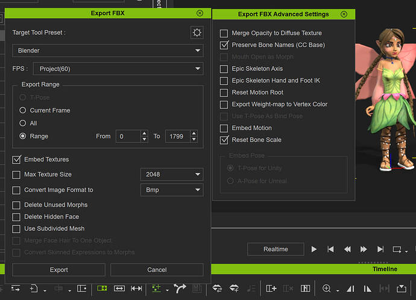Jump to the start frame
Screen dimensions: 416x300
pyautogui.click(x=330, y=249)
